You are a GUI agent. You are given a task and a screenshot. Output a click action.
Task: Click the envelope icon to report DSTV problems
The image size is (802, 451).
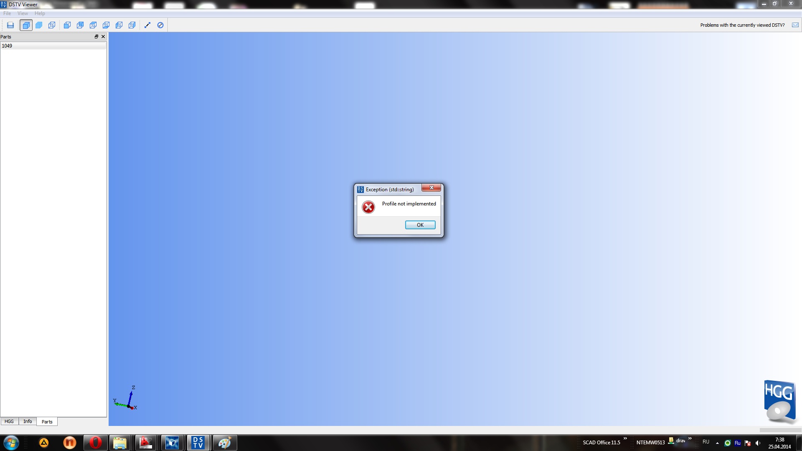795,25
